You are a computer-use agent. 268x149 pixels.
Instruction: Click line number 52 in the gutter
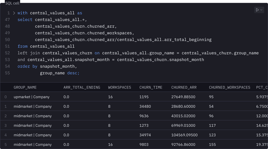[x=7, y=53]
